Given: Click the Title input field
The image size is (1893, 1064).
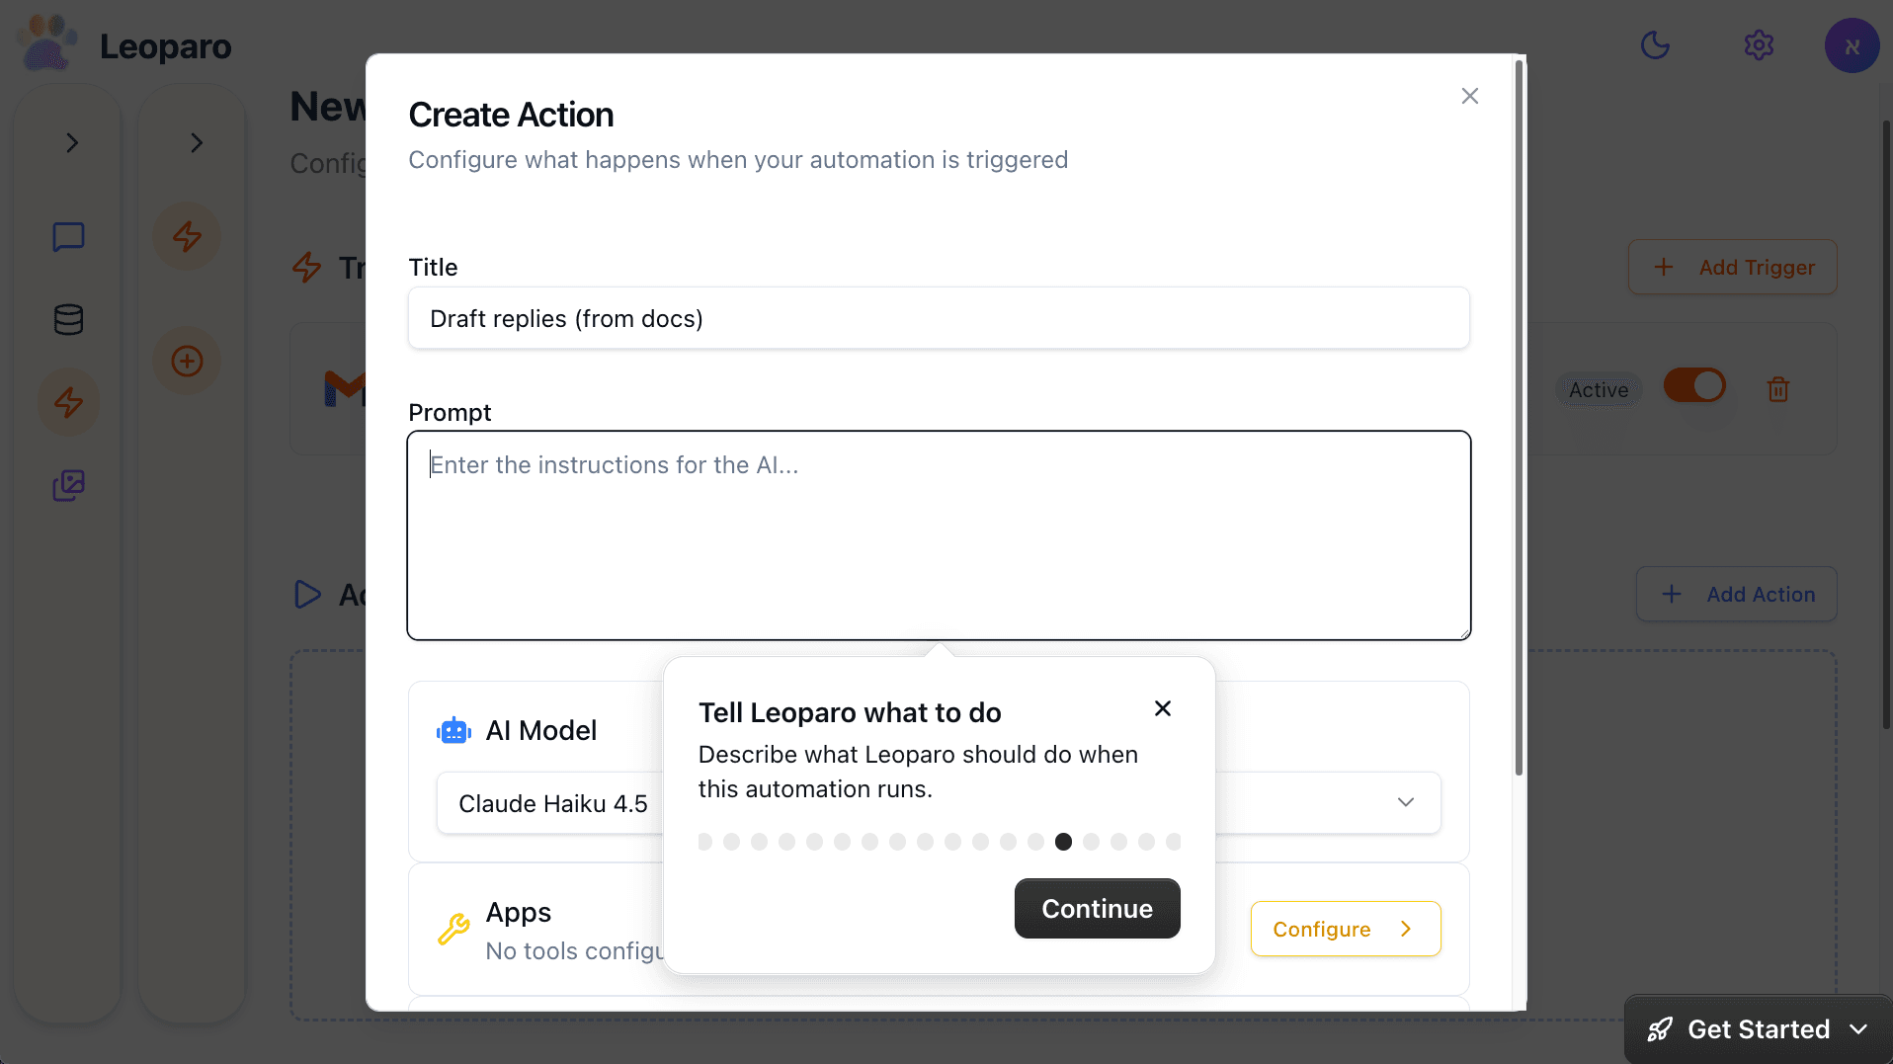Looking at the screenshot, I should (x=939, y=318).
